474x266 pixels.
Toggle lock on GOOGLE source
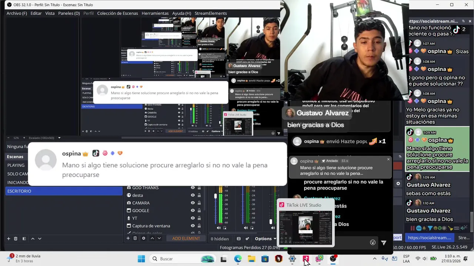pos(199,211)
